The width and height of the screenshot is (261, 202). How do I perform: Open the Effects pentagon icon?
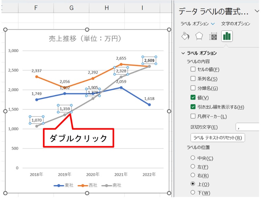tap(199, 36)
